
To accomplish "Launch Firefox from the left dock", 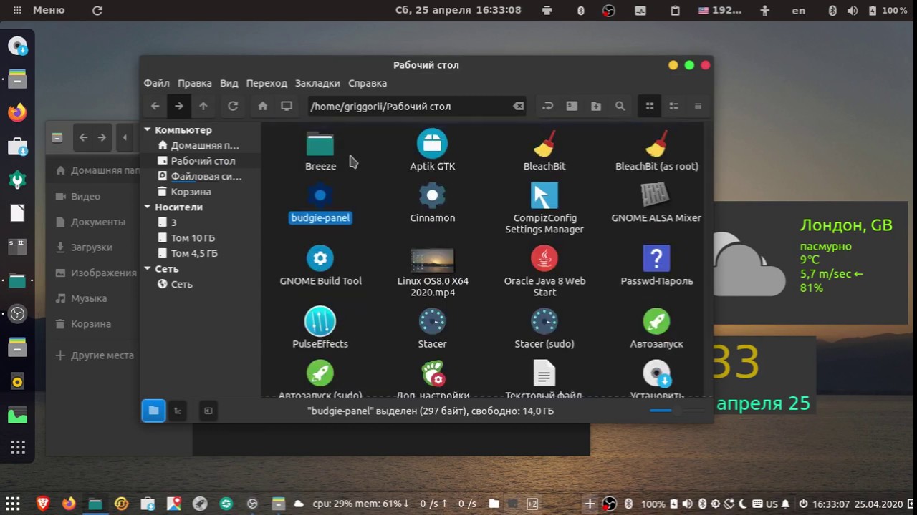I will click(17, 112).
